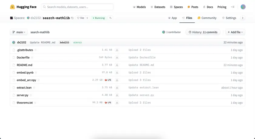The height and width of the screenshot is (139, 255).
Task: Click the Running status badge
Action: 99,18
